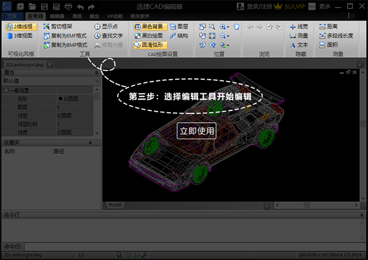Click the 命令行 command input field

tap(195, 247)
